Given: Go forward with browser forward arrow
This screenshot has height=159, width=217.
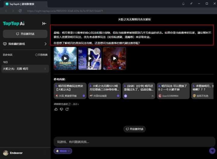Looking at the screenshot, I should pos(13,11).
